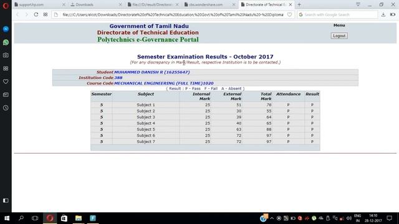Screen dimensions: 399x224
Task: Click Subject 5 total mark 88
Action: (x=269, y=129)
